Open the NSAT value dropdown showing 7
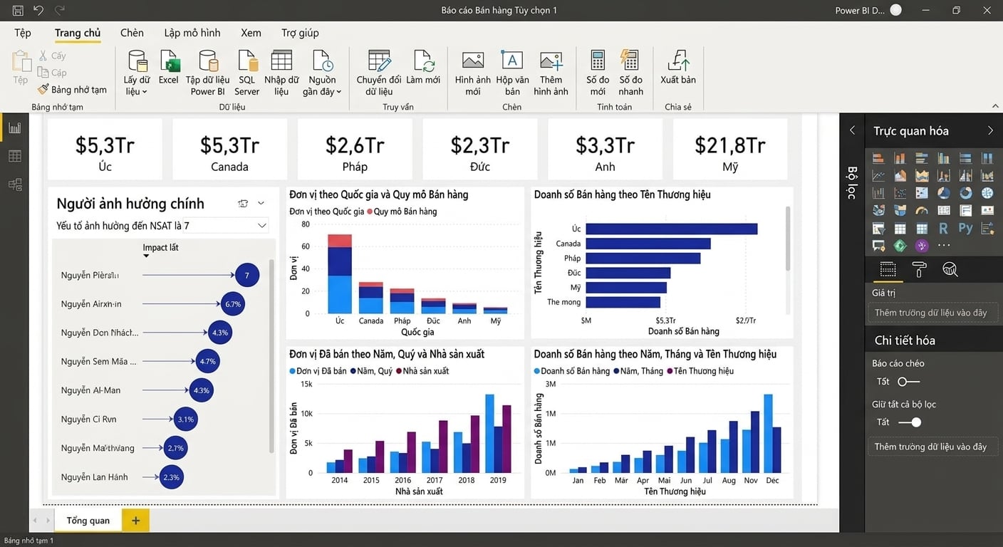 click(226, 226)
